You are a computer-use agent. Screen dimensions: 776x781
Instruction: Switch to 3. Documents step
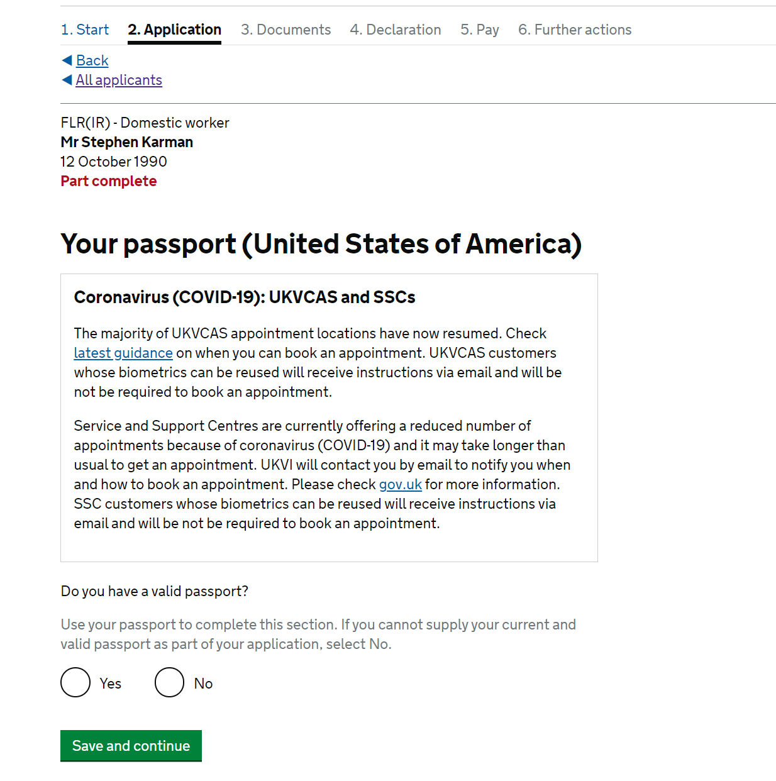285,30
